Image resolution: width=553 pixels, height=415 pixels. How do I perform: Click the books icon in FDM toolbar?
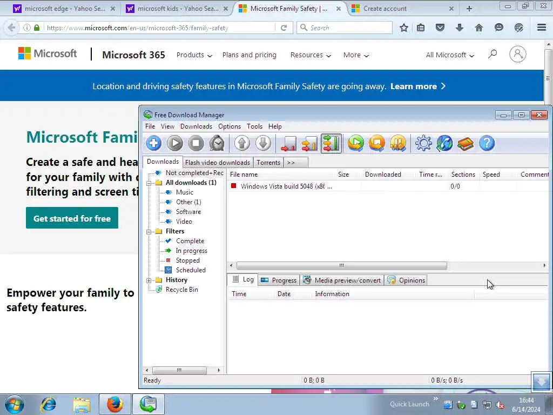(x=466, y=143)
